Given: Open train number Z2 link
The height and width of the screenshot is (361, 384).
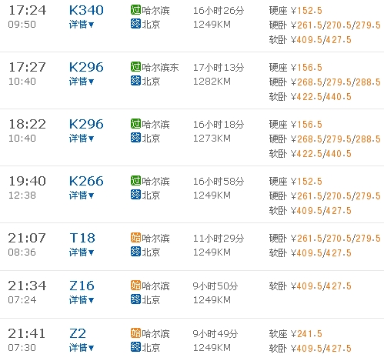Looking at the screenshot, I should pyautogui.click(x=78, y=333).
